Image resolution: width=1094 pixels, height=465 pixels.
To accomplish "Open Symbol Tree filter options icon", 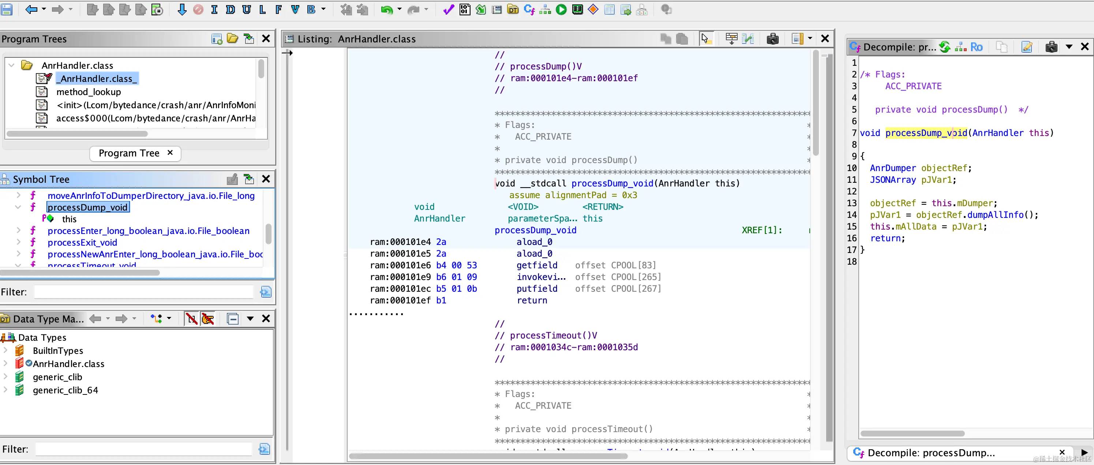I will (265, 292).
